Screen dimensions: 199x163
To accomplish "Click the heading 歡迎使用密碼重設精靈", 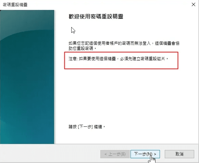I will 96,16.
